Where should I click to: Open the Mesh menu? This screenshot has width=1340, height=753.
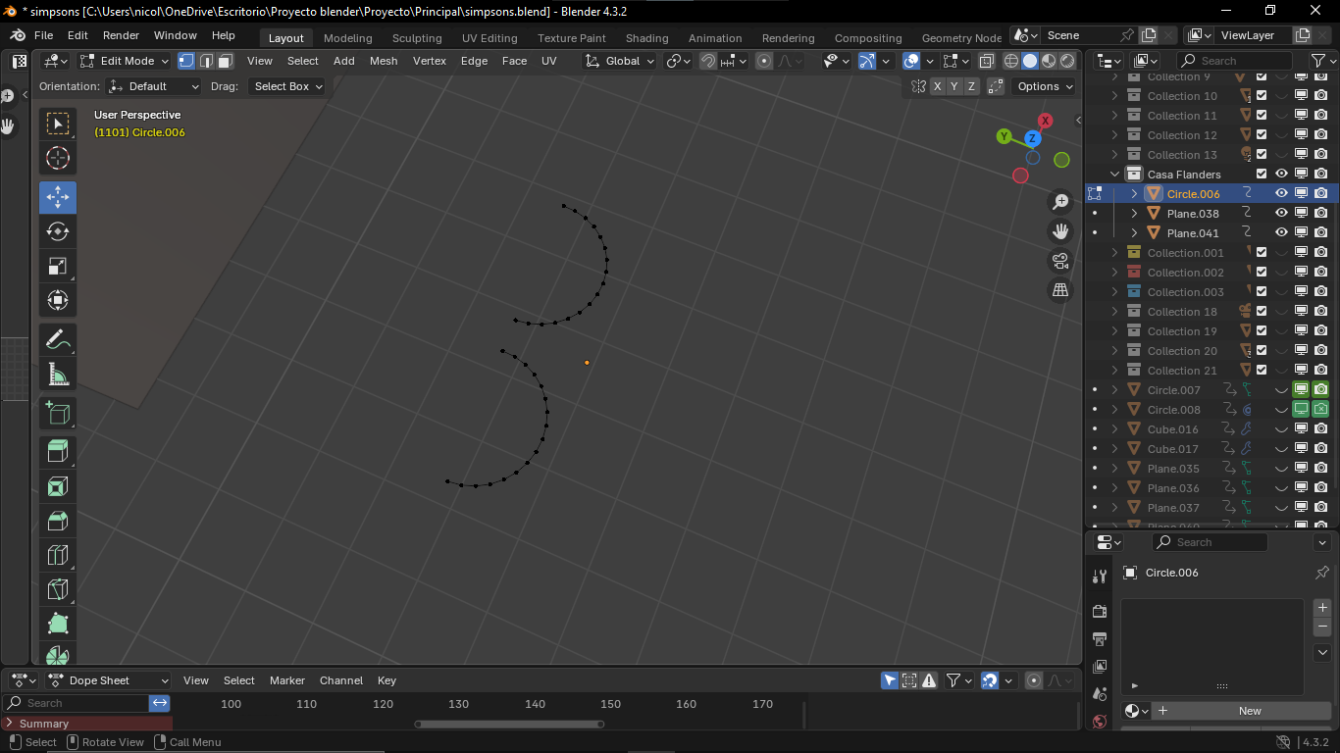(x=384, y=61)
